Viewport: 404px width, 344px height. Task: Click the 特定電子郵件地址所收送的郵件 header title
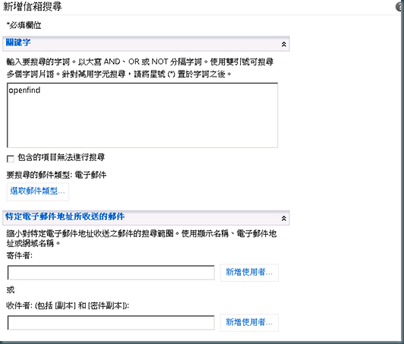(65, 216)
